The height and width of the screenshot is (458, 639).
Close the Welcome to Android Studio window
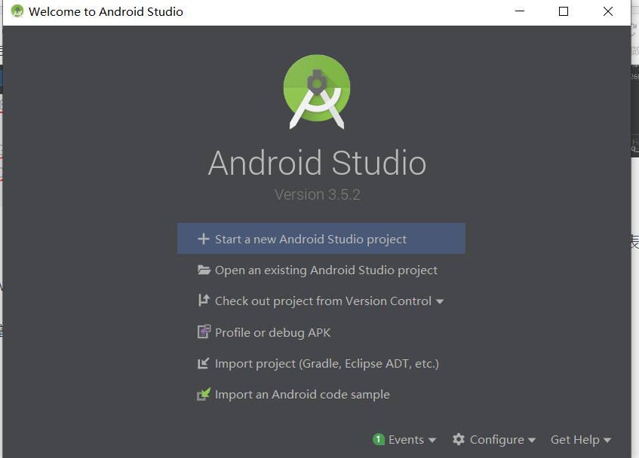(x=607, y=11)
